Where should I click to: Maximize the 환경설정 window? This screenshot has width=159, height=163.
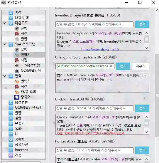tap(140, 2)
